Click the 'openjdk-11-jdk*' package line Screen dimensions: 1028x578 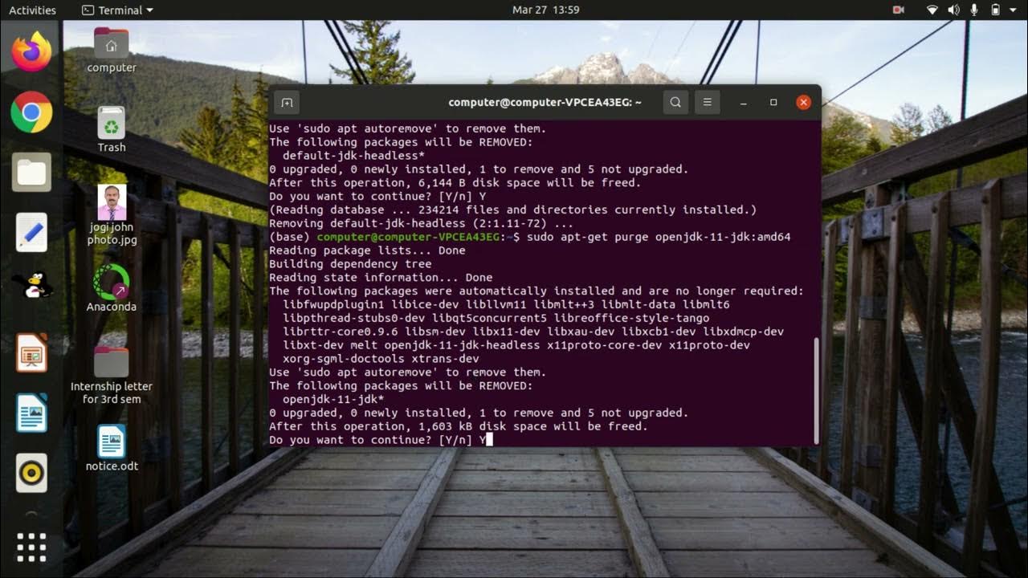click(333, 399)
